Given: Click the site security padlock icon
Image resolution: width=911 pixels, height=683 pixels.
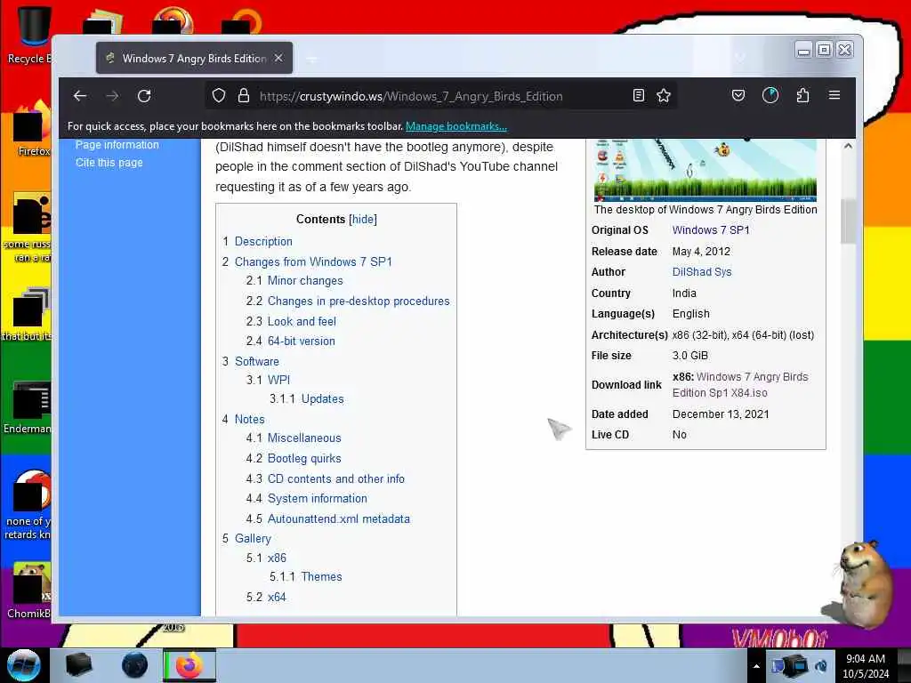Looking at the screenshot, I should coord(244,96).
